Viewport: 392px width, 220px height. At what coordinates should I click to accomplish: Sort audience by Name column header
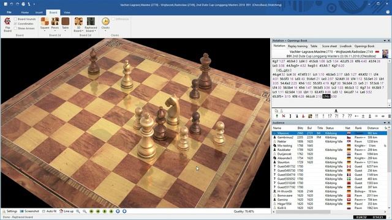[277, 128]
